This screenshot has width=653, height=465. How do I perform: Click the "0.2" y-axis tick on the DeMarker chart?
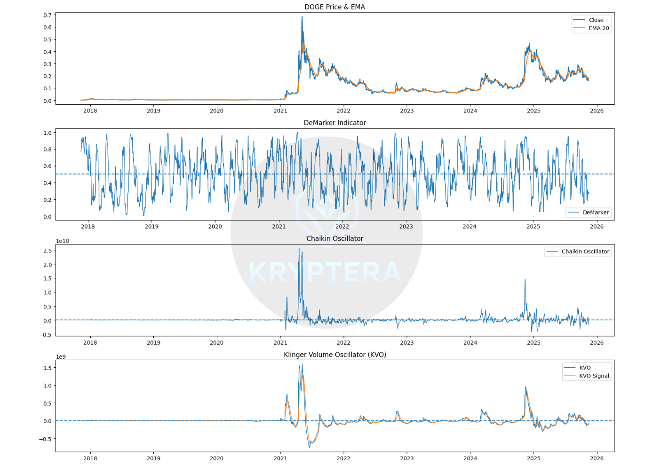48,200
